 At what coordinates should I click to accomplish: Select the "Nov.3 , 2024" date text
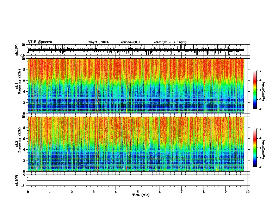pos(98,42)
